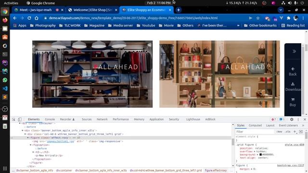The image size is (308, 173).
Task: Open the style.css:659 source link
Action: (x=294, y=145)
